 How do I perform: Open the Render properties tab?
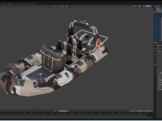point(155,48)
